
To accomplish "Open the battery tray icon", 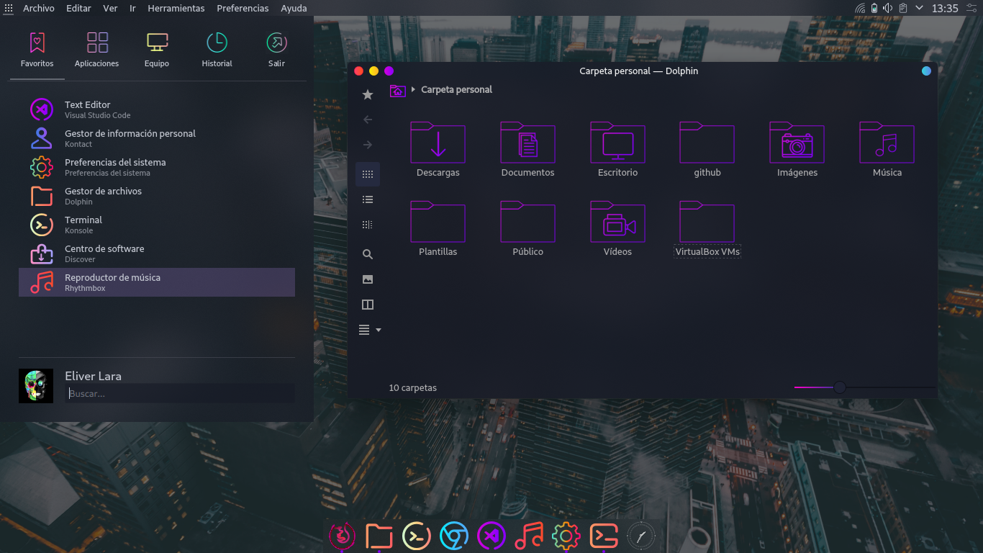I will 874,8.
